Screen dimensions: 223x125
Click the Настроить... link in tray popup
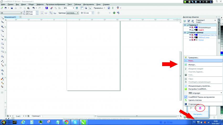click(x=198, y=114)
